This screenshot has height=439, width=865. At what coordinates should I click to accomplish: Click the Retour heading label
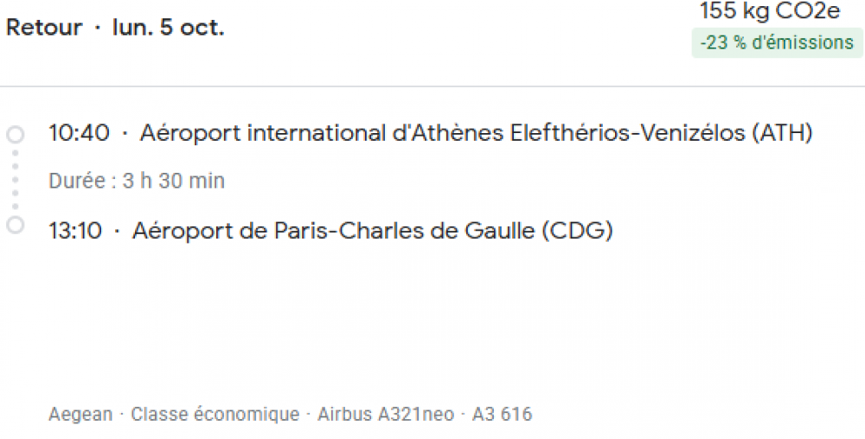[44, 28]
